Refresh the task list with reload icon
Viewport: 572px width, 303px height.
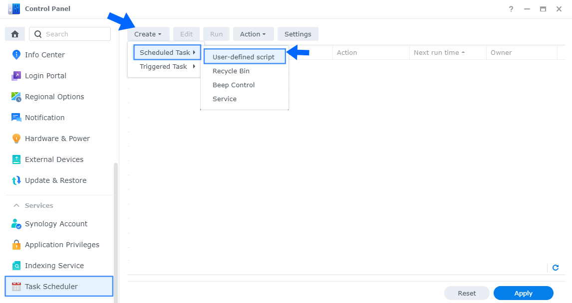coord(556,268)
